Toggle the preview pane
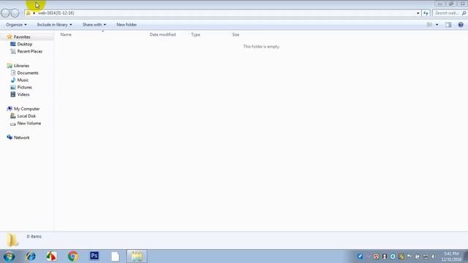468x263 pixels. [448, 25]
